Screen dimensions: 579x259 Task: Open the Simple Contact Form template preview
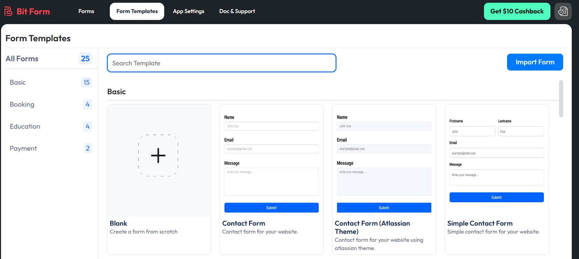pyautogui.click(x=496, y=161)
